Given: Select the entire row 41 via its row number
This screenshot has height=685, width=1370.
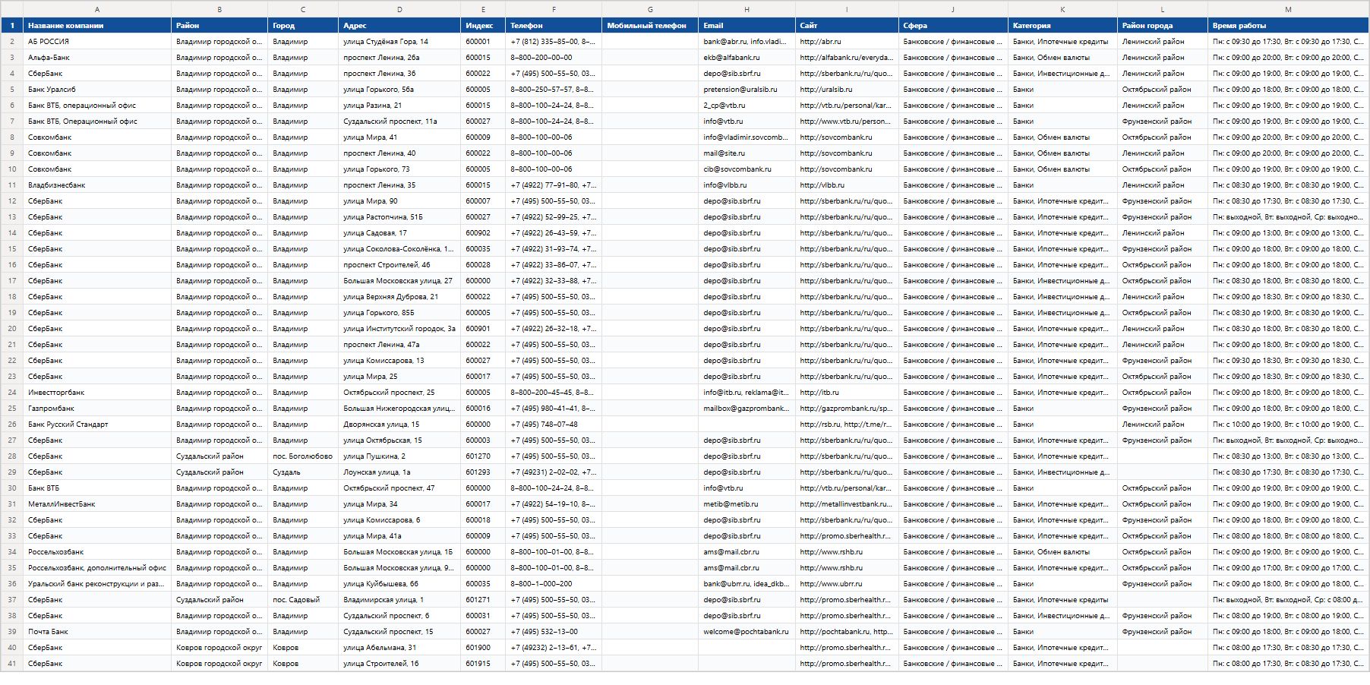Looking at the screenshot, I should [x=12, y=664].
